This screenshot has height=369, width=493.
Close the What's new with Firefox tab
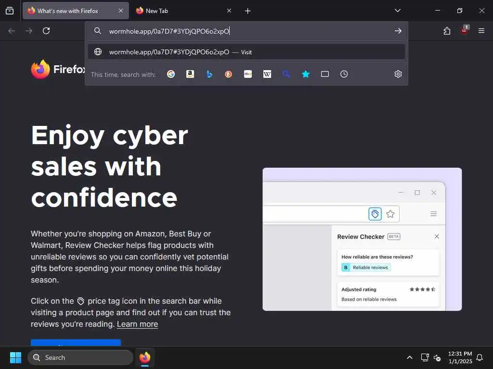[x=121, y=11]
